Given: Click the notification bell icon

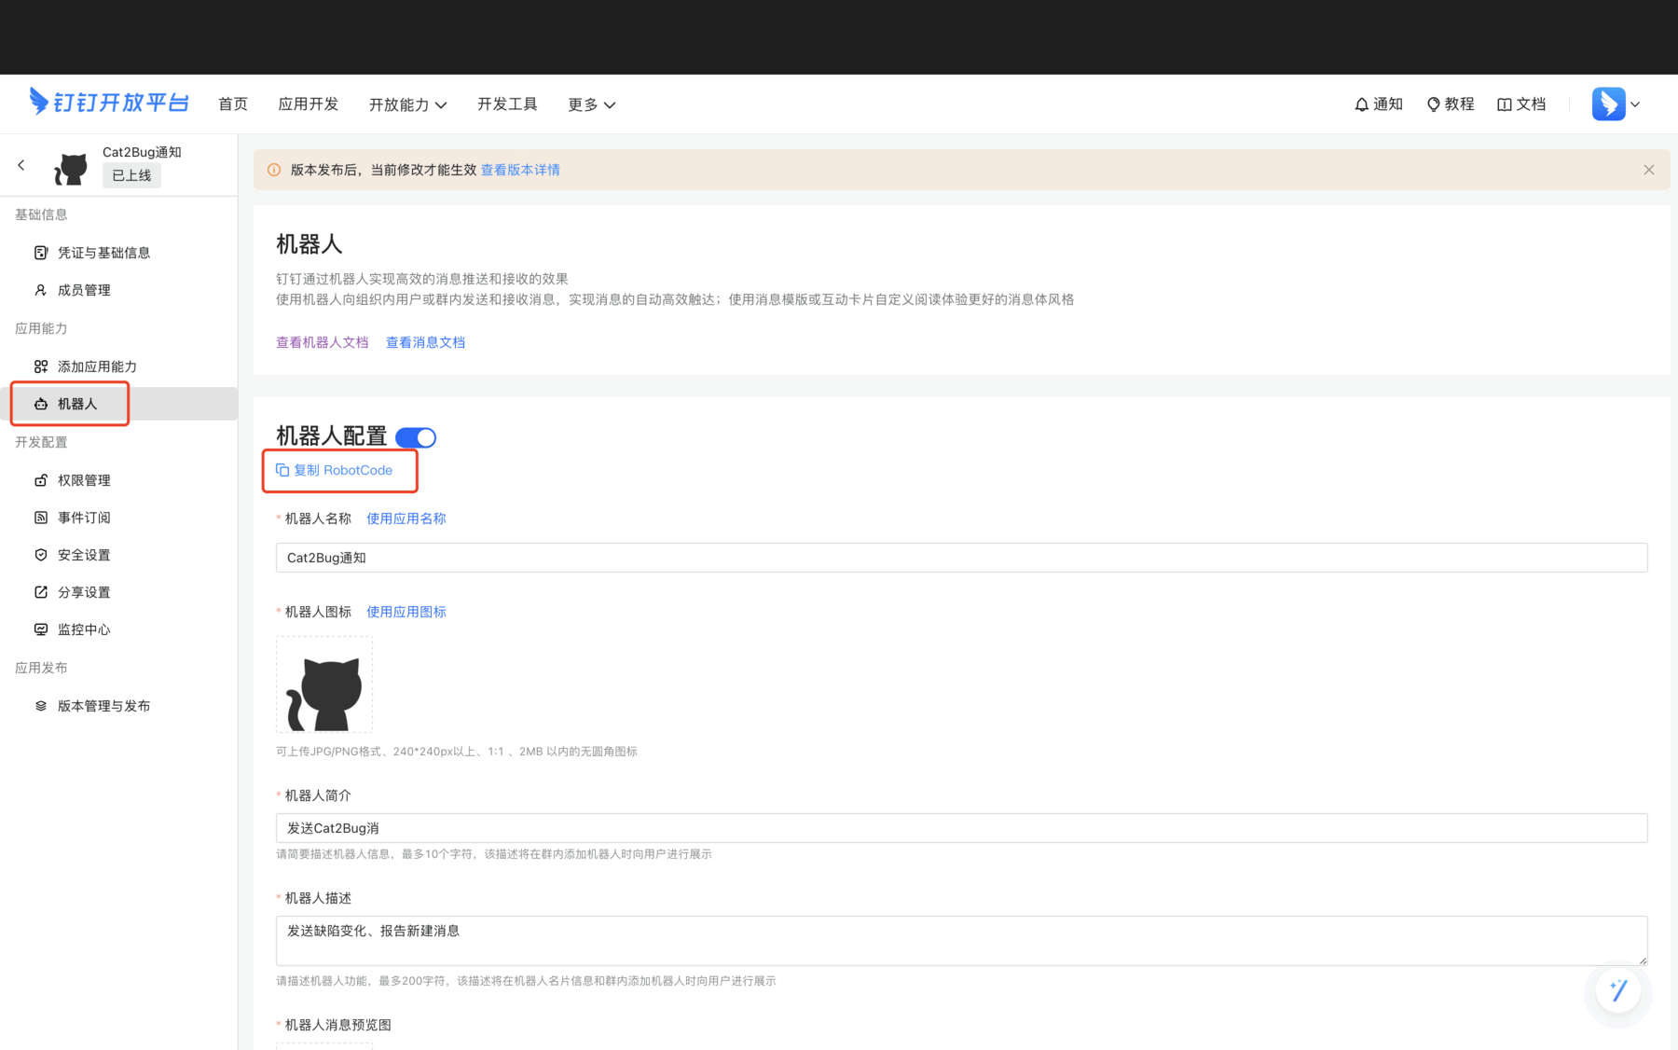Looking at the screenshot, I should [1361, 104].
